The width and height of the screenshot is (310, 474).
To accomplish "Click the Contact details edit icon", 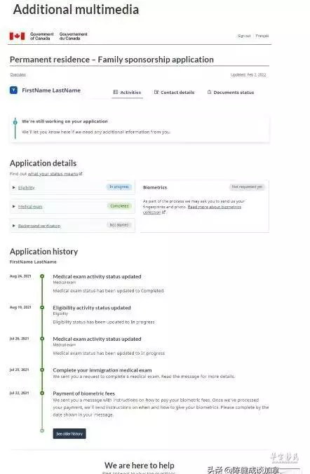I will [x=156, y=92].
